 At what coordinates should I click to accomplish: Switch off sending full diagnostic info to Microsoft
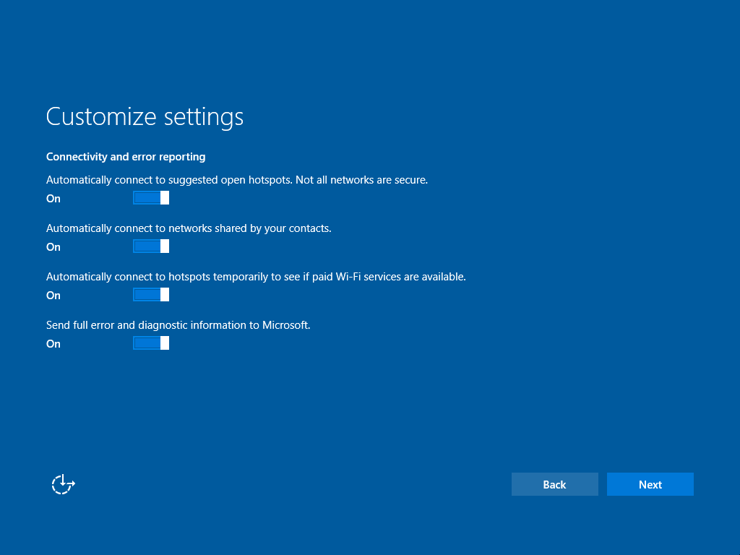tap(151, 343)
